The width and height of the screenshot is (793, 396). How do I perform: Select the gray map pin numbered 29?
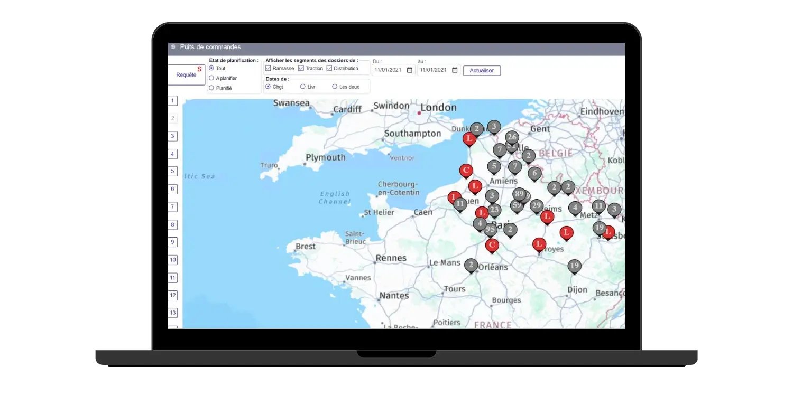click(537, 205)
